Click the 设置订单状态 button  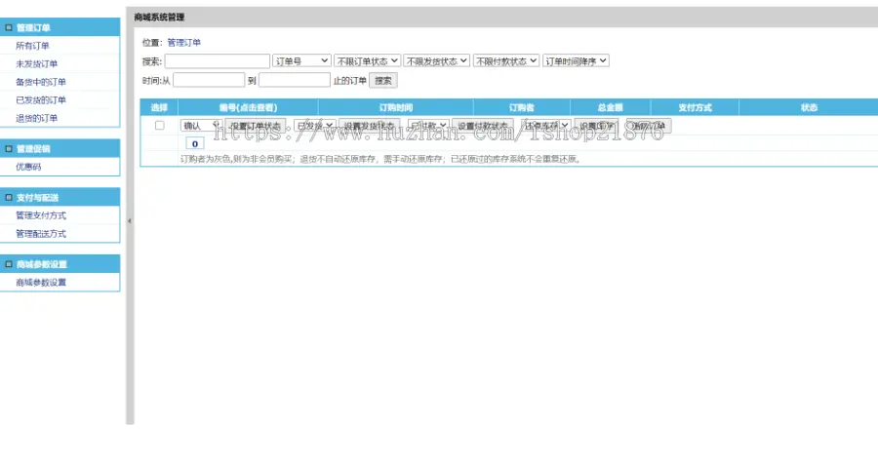click(256, 126)
